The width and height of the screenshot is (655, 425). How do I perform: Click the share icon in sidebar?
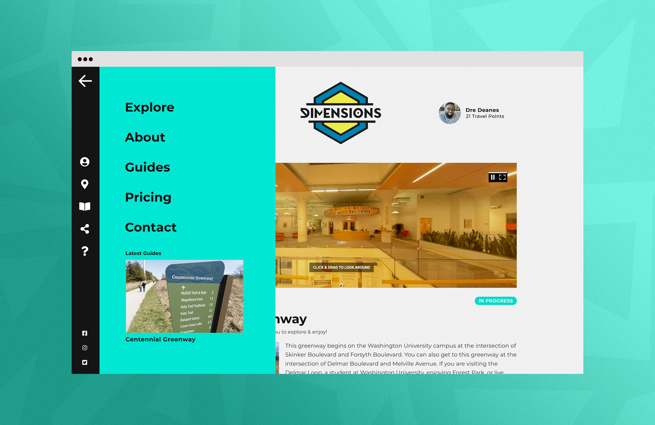click(x=85, y=229)
